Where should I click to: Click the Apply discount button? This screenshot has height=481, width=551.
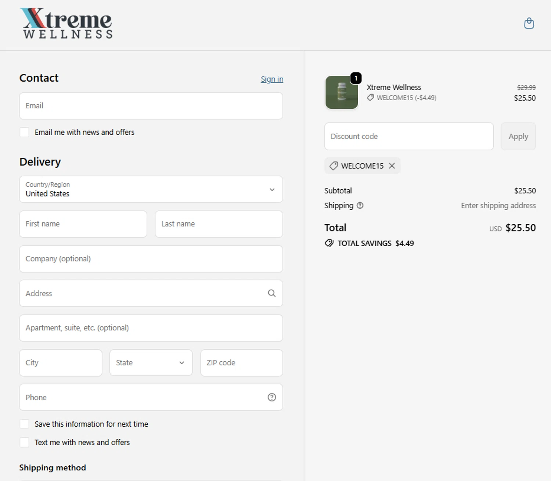pos(518,136)
